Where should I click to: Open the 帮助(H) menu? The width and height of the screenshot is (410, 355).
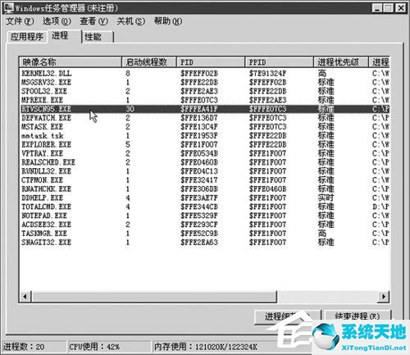pos(168,21)
